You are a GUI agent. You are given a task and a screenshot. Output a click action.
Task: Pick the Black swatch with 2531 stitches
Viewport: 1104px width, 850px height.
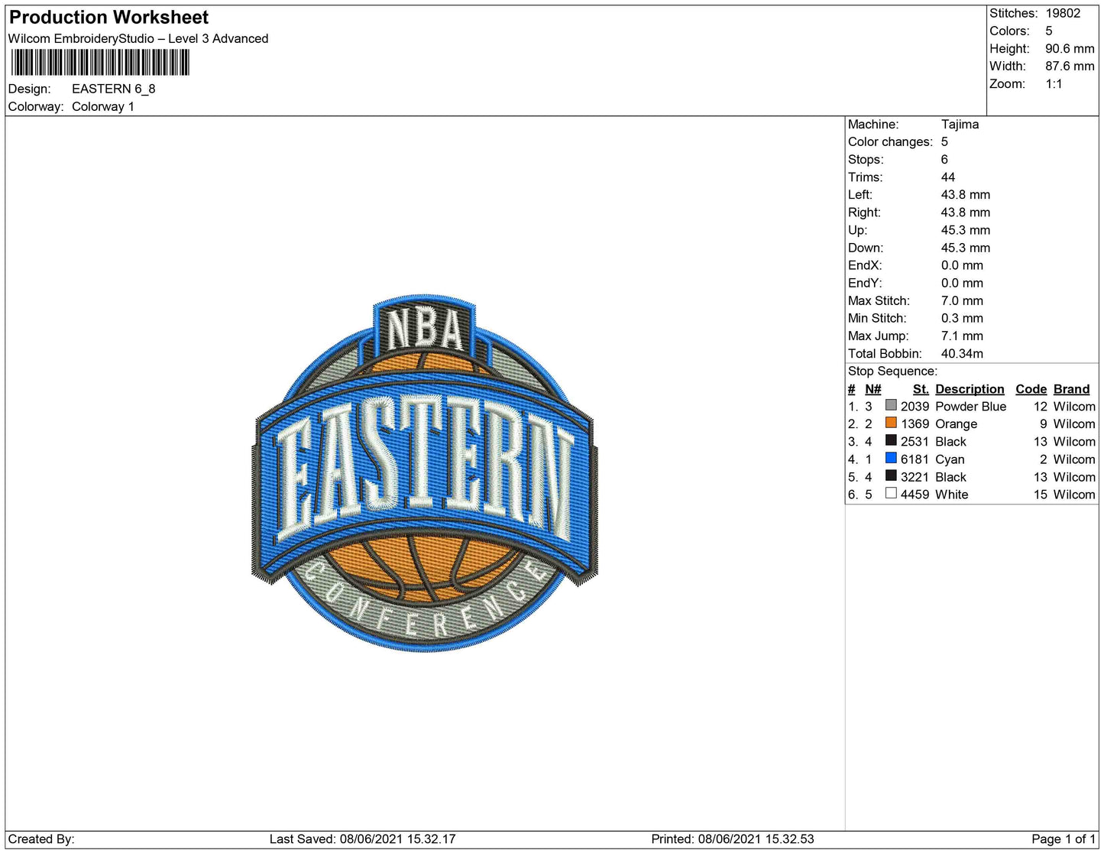891,440
